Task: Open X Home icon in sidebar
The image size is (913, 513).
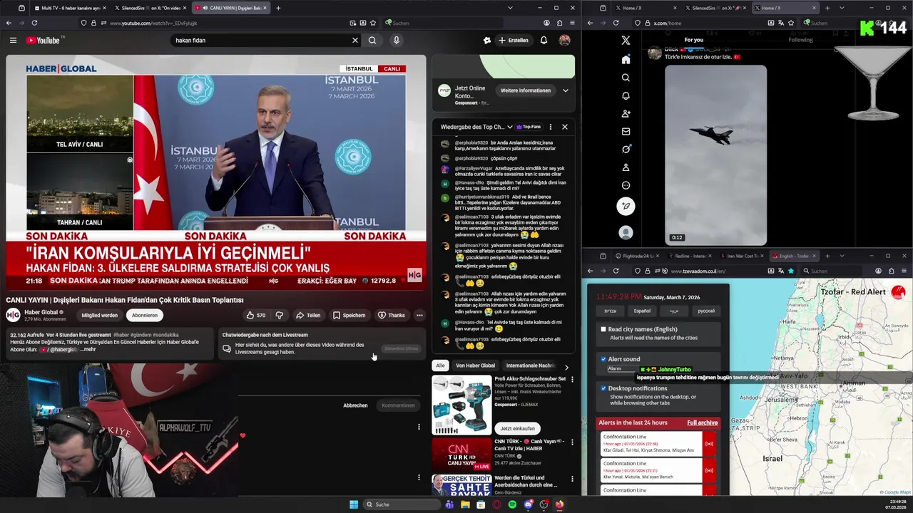Action: 626,60
